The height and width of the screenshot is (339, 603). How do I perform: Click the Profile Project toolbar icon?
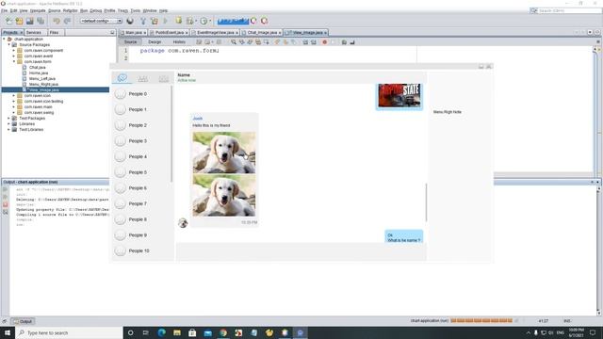coord(204,21)
